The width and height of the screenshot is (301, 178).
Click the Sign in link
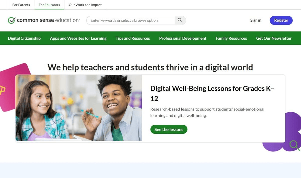[256, 20]
